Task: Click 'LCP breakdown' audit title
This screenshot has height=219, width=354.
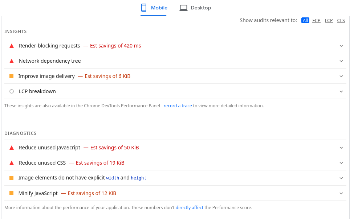Action: click(37, 91)
